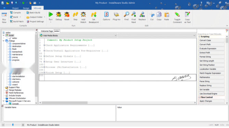This screenshot has width=229, height=128.
Task: Click the Mathematics command
Action: tap(211, 77)
